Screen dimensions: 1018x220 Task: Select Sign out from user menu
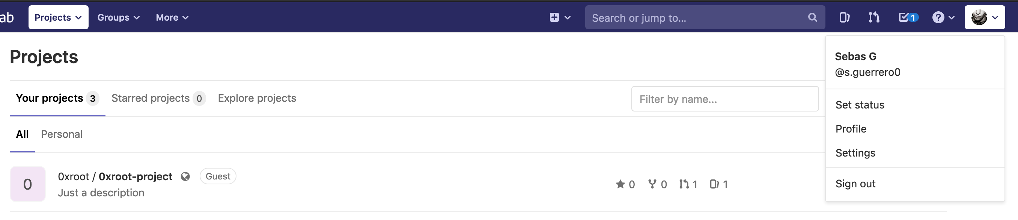[855, 184]
